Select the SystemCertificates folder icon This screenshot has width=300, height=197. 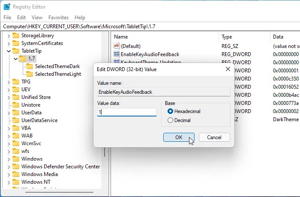click(x=16, y=43)
